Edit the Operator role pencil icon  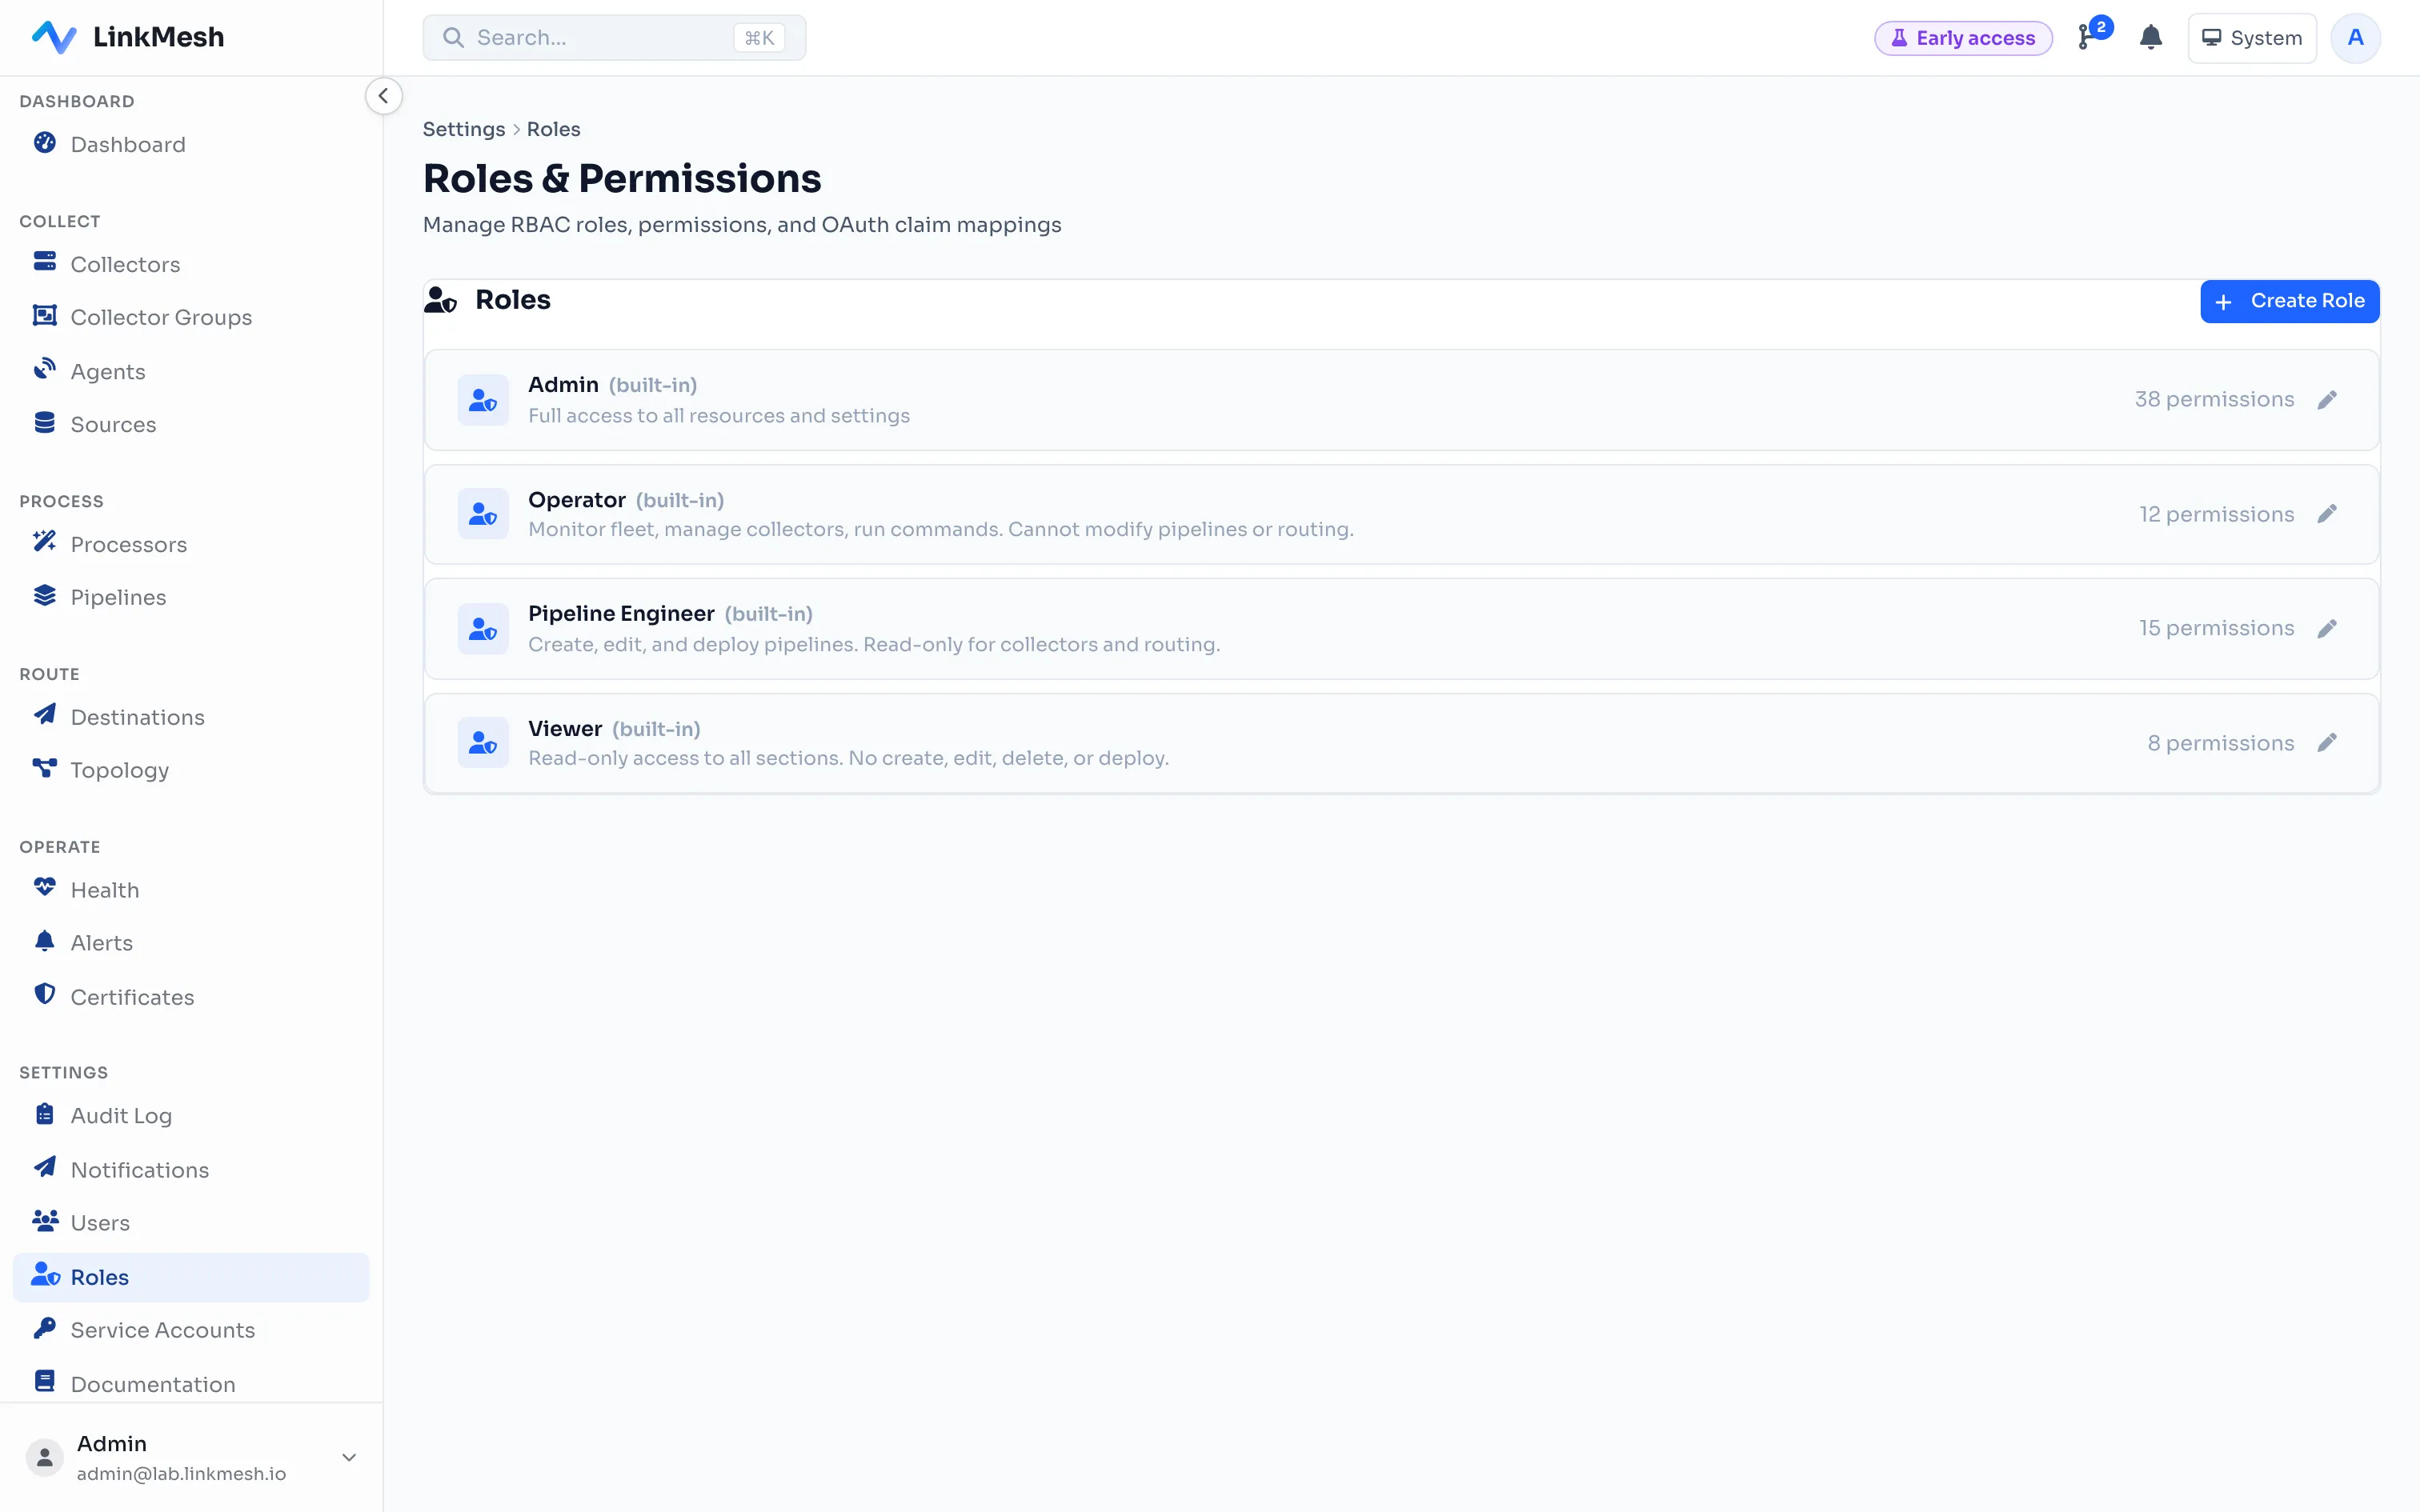coord(2327,514)
